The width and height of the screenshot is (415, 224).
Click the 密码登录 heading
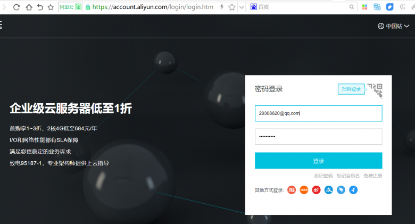[x=269, y=89]
